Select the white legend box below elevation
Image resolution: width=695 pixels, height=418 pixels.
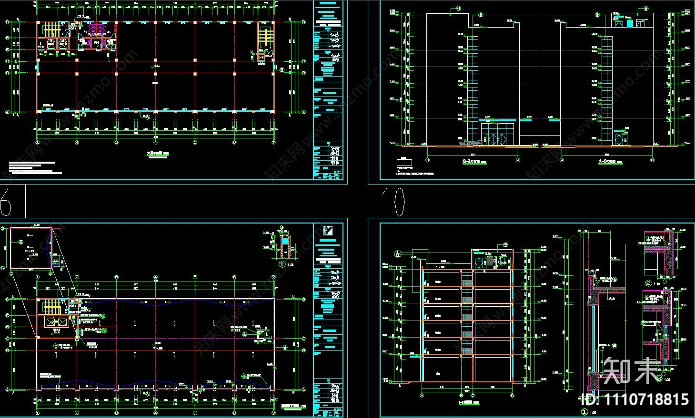click(x=404, y=162)
